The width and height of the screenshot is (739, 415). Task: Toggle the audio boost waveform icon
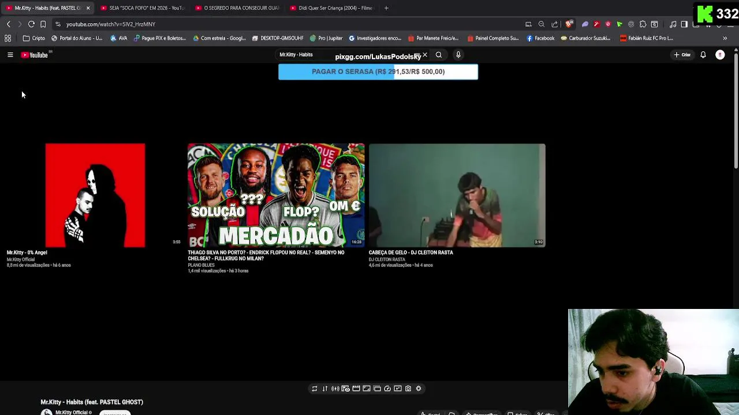point(335,388)
